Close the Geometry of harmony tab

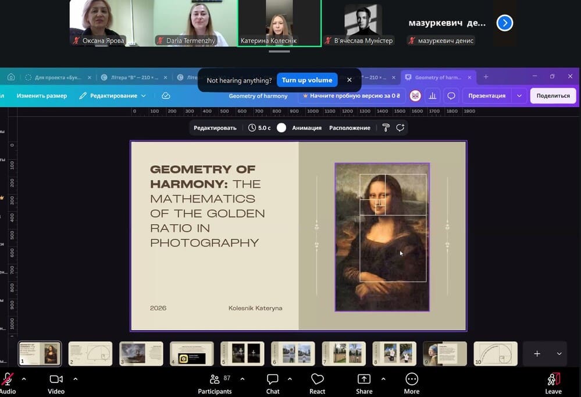tap(469, 77)
